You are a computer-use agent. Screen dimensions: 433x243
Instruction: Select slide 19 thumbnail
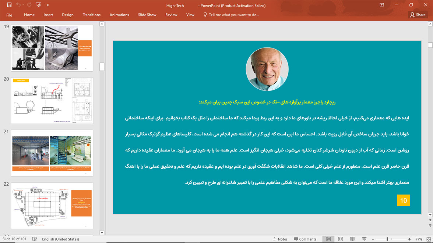tap(52, 48)
